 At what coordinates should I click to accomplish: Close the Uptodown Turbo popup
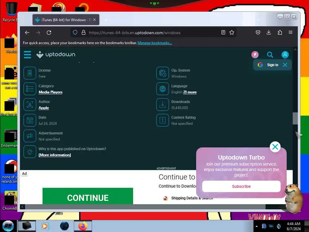click(x=275, y=147)
